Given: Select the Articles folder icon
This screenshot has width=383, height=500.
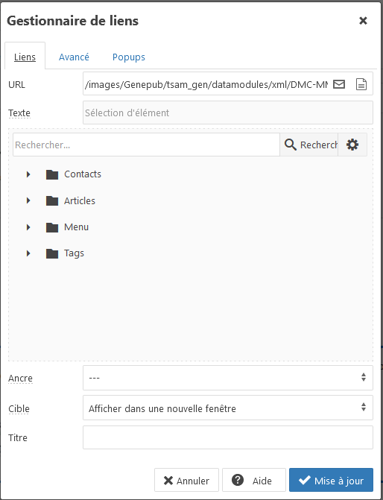Looking at the screenshot, I should tap(52, 201).
